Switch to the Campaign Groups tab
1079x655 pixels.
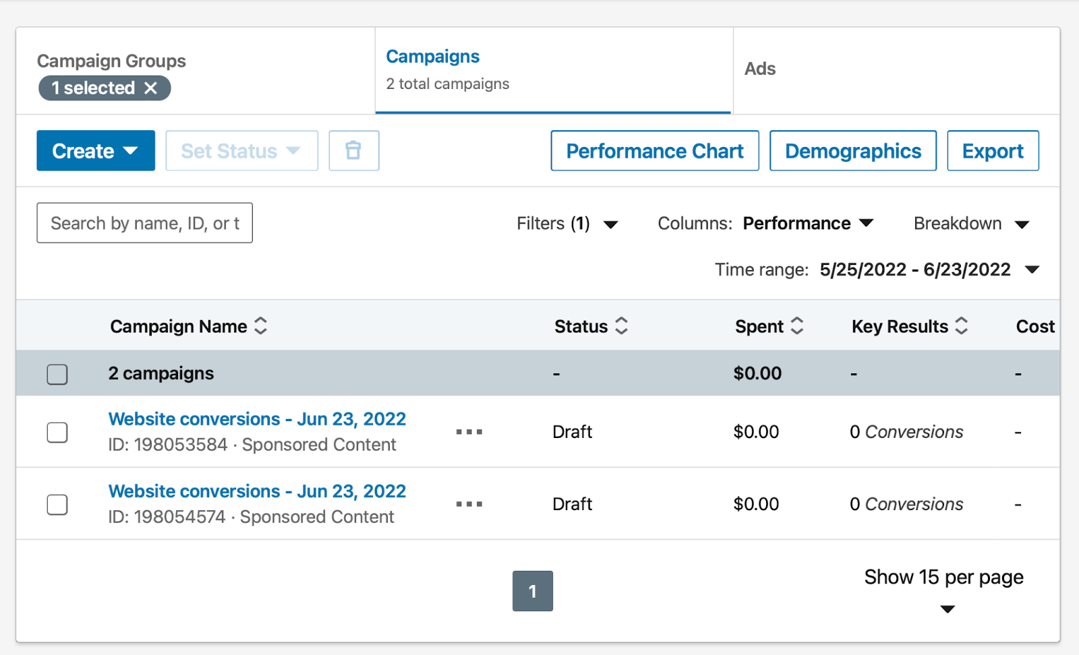111,61
